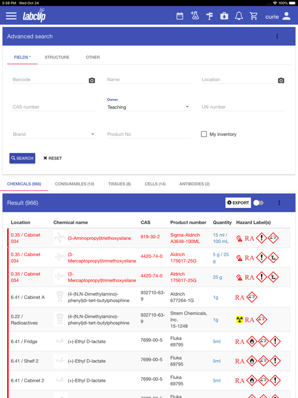This screenshot has width=298, height=398.
Task: Click the Product number column header
Action: (188, 223)
